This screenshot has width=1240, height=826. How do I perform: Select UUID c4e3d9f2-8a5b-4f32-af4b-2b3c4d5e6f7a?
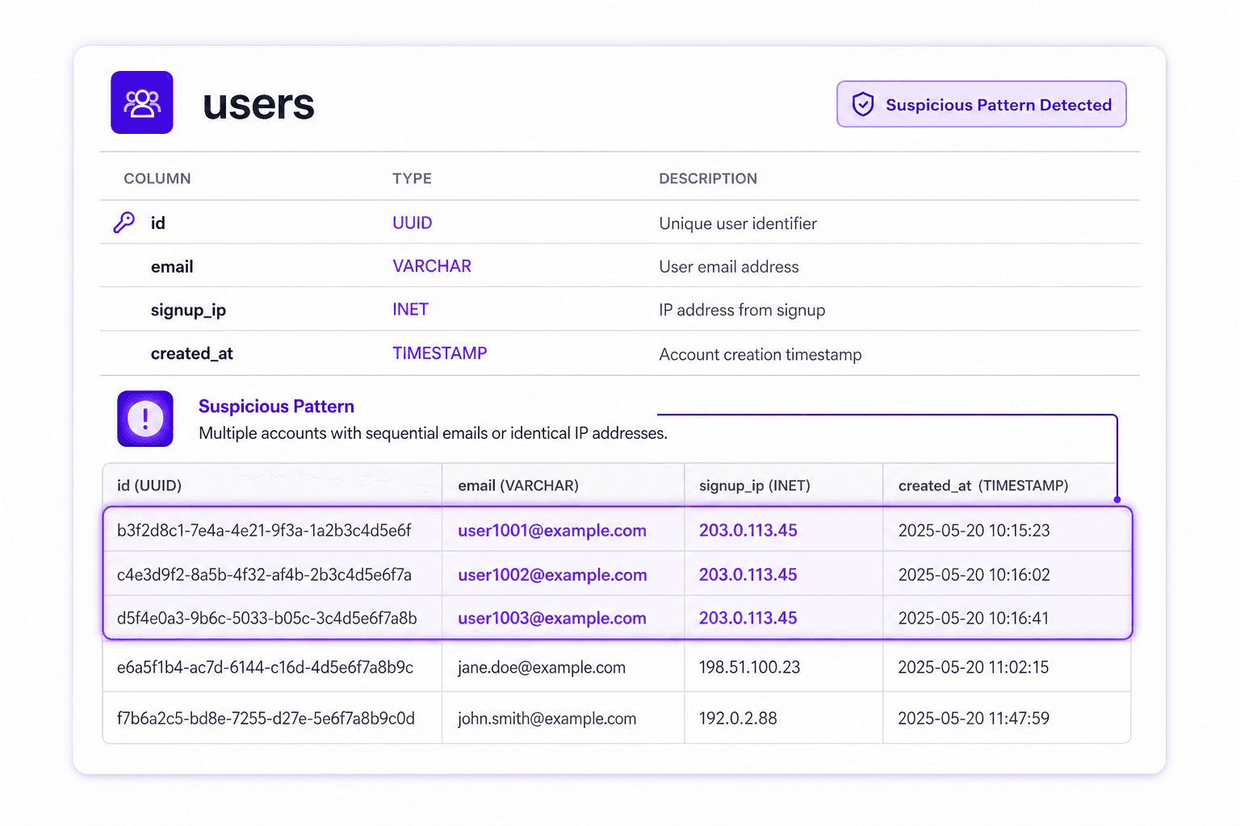coord(264,575)
